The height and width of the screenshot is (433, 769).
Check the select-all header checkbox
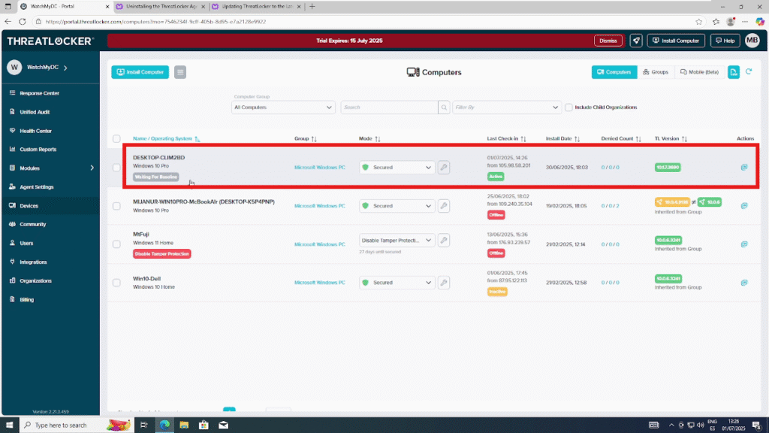pyautogui.click(x=116, y=139)
